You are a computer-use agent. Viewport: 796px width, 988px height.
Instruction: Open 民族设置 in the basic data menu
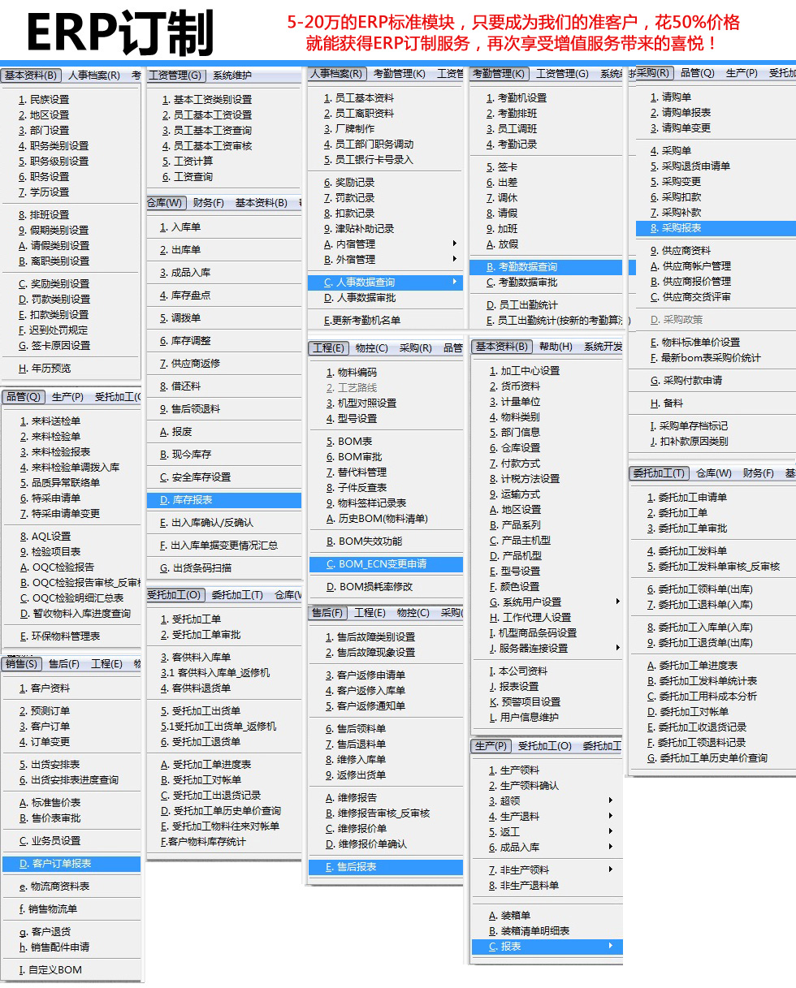[x=49, y=100]
